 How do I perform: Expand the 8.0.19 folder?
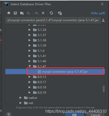point(30,92)
